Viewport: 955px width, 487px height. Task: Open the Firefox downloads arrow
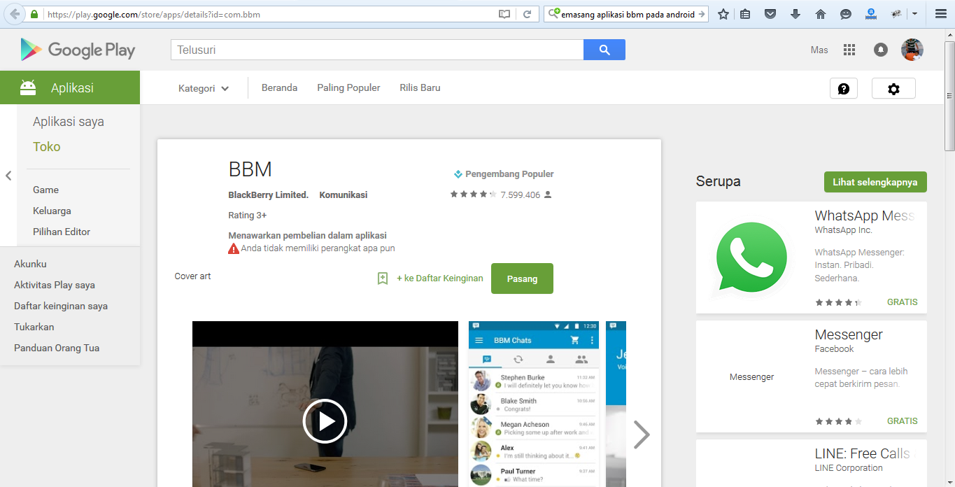pos(795,14)
